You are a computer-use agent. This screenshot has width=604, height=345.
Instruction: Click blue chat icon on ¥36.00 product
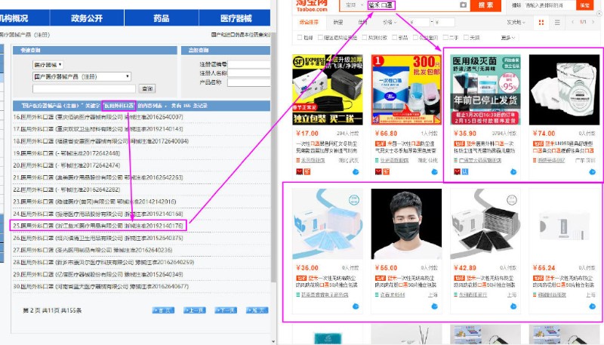point(355,306)
